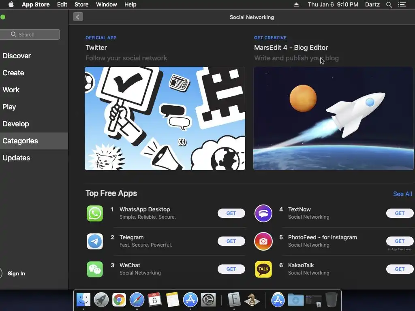Select Discover in the sidebar
The image size is (415, 311).
tap(34, 56)
